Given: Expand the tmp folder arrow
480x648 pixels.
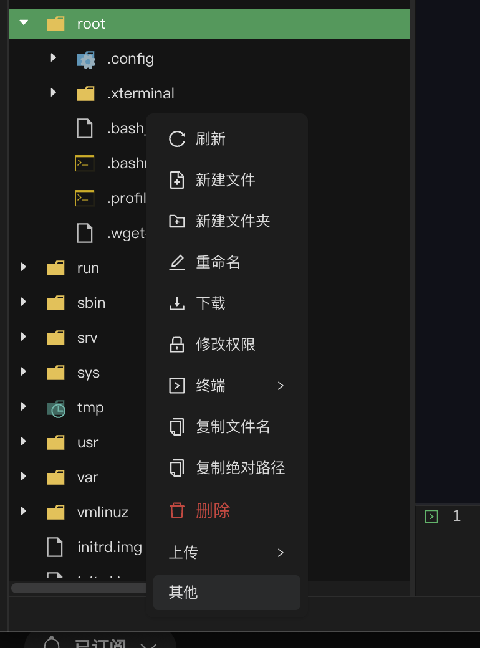Looking at the screenshot, I should tap(23, 406).
